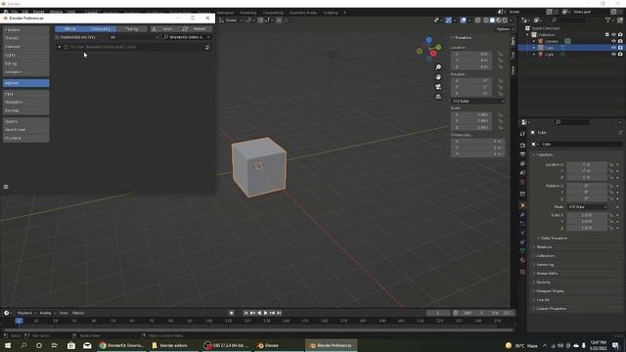Click the pan hand icon in viewport
This screenshot has width=626, height=352.
coord(438,76)
